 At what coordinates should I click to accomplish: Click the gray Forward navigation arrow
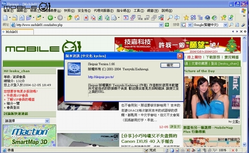(x=60, y=17)
